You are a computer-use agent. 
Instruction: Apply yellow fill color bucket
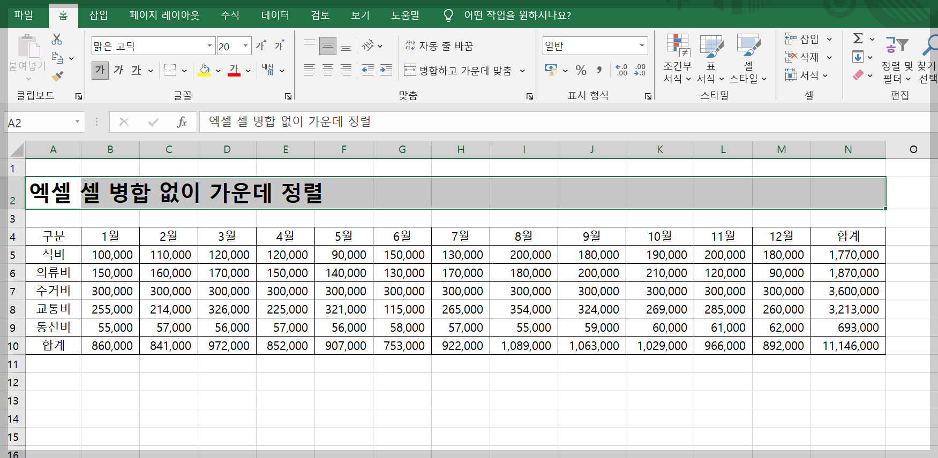(204, 70)
